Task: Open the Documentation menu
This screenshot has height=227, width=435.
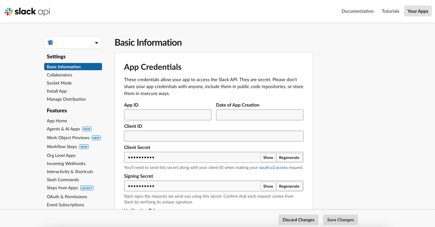Action: pos(357,11)
